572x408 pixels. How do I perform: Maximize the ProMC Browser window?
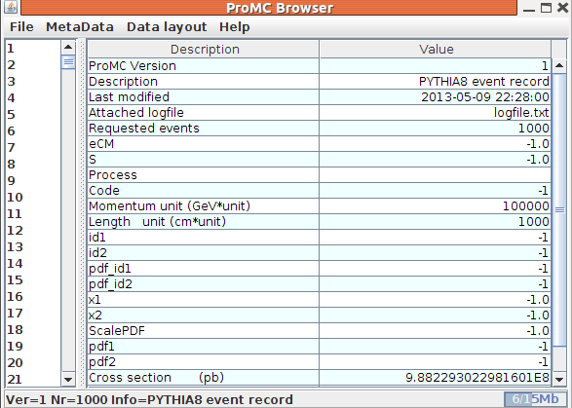coord(546,8)
